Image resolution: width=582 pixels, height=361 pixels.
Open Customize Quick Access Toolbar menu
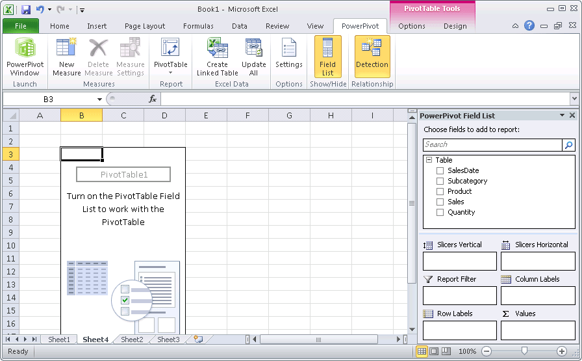click(x=82, y=10)
